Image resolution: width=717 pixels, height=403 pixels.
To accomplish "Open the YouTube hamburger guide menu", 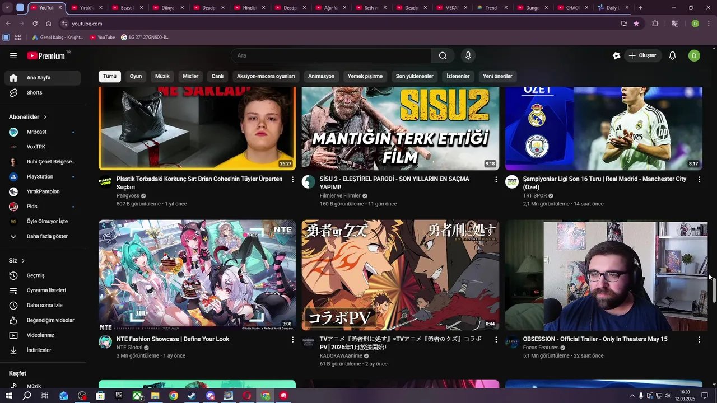I will pyautogui.click(x=13, y=55).
